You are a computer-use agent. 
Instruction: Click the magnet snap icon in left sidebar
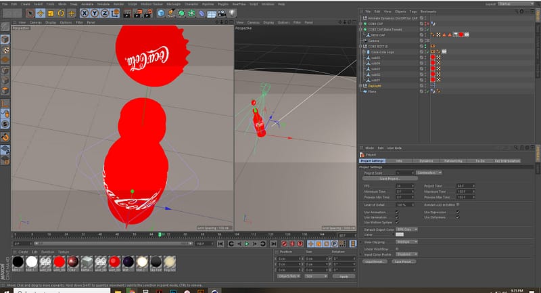tap(5, 137)
